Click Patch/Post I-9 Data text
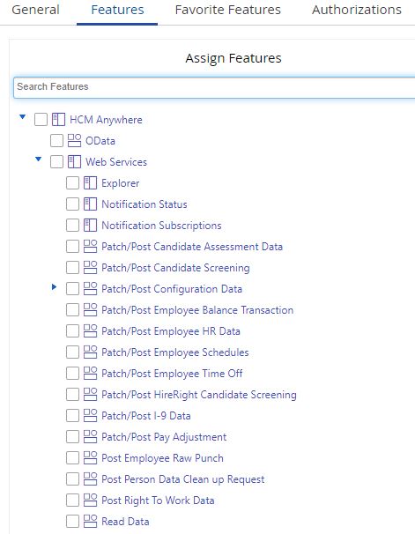The height and width of the screenshot is (534, 415). [145, 416]
